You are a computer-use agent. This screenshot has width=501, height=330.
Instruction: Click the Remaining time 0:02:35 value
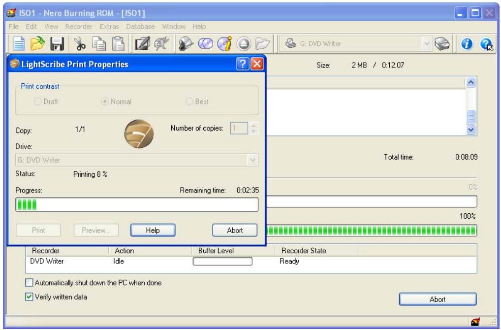pyautogui.click(x=248, y=190)
